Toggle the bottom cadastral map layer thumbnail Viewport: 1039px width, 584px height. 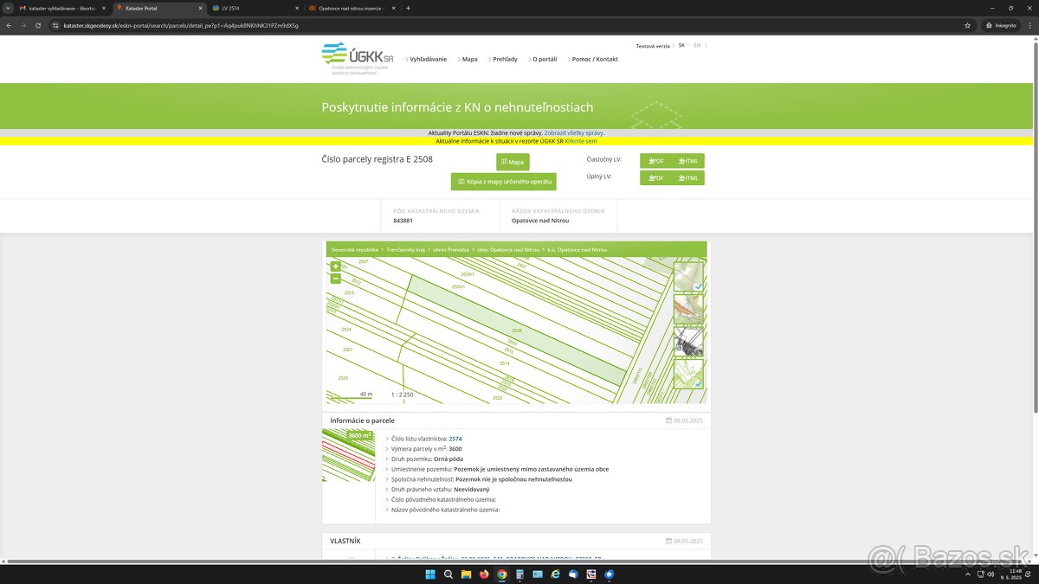tap(688, 374)
